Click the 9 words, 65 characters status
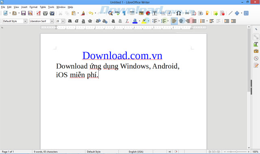260x154 pixels. coord(45,152)
